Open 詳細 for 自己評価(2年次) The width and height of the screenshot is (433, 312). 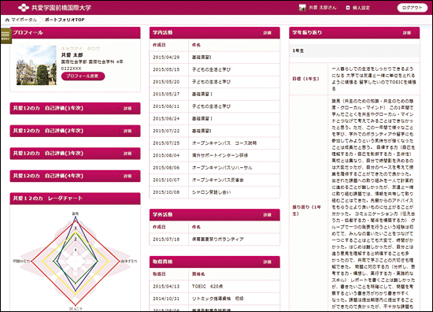click(x=128, y=131)
